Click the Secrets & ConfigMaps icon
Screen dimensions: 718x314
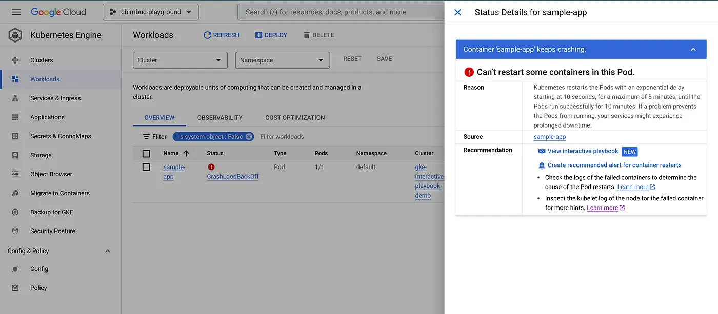[x=15, y=136]
